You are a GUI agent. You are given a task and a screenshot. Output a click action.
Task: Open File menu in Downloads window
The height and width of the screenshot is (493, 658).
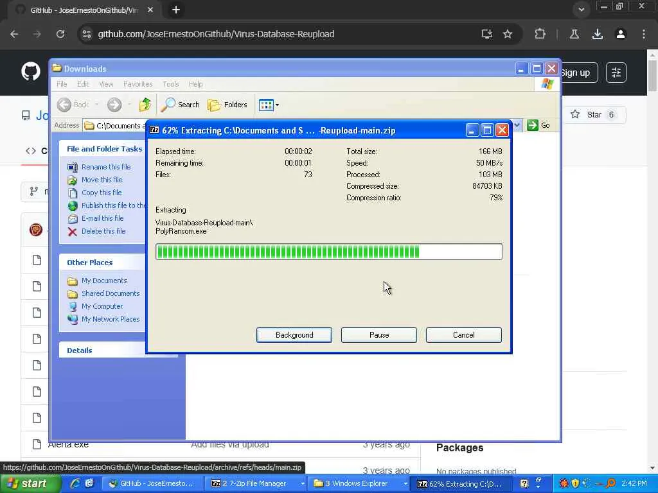pyautogui.click(x=62, y=84)
